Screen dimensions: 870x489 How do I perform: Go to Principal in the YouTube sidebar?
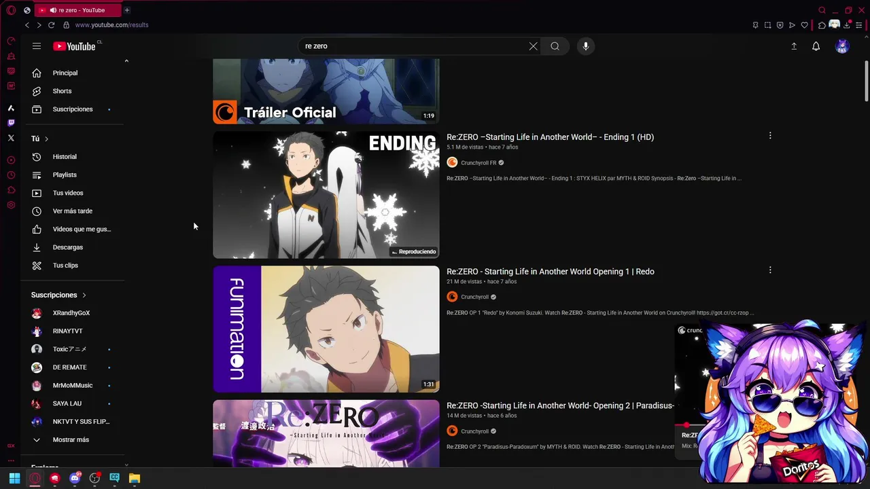[73, 73]
